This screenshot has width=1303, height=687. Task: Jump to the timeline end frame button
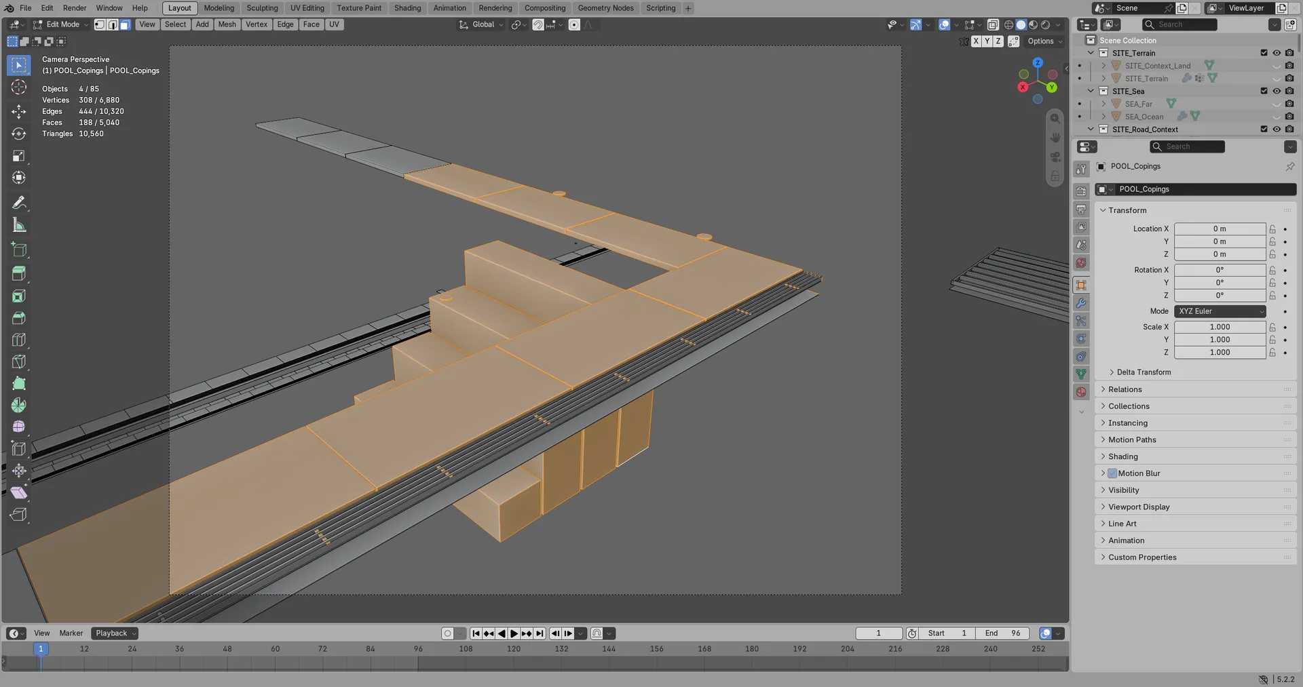[x=540, y=633]
